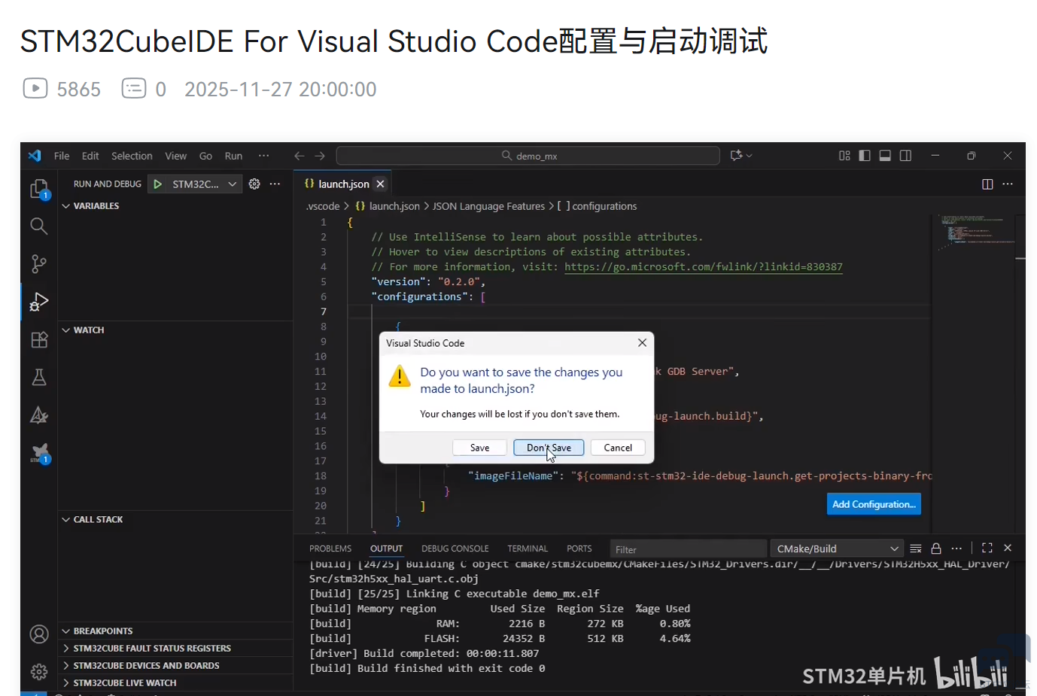The width and height of the screenshot is (1037, 696).
Task: Split the editor to the right
Action: pos(987,184)
